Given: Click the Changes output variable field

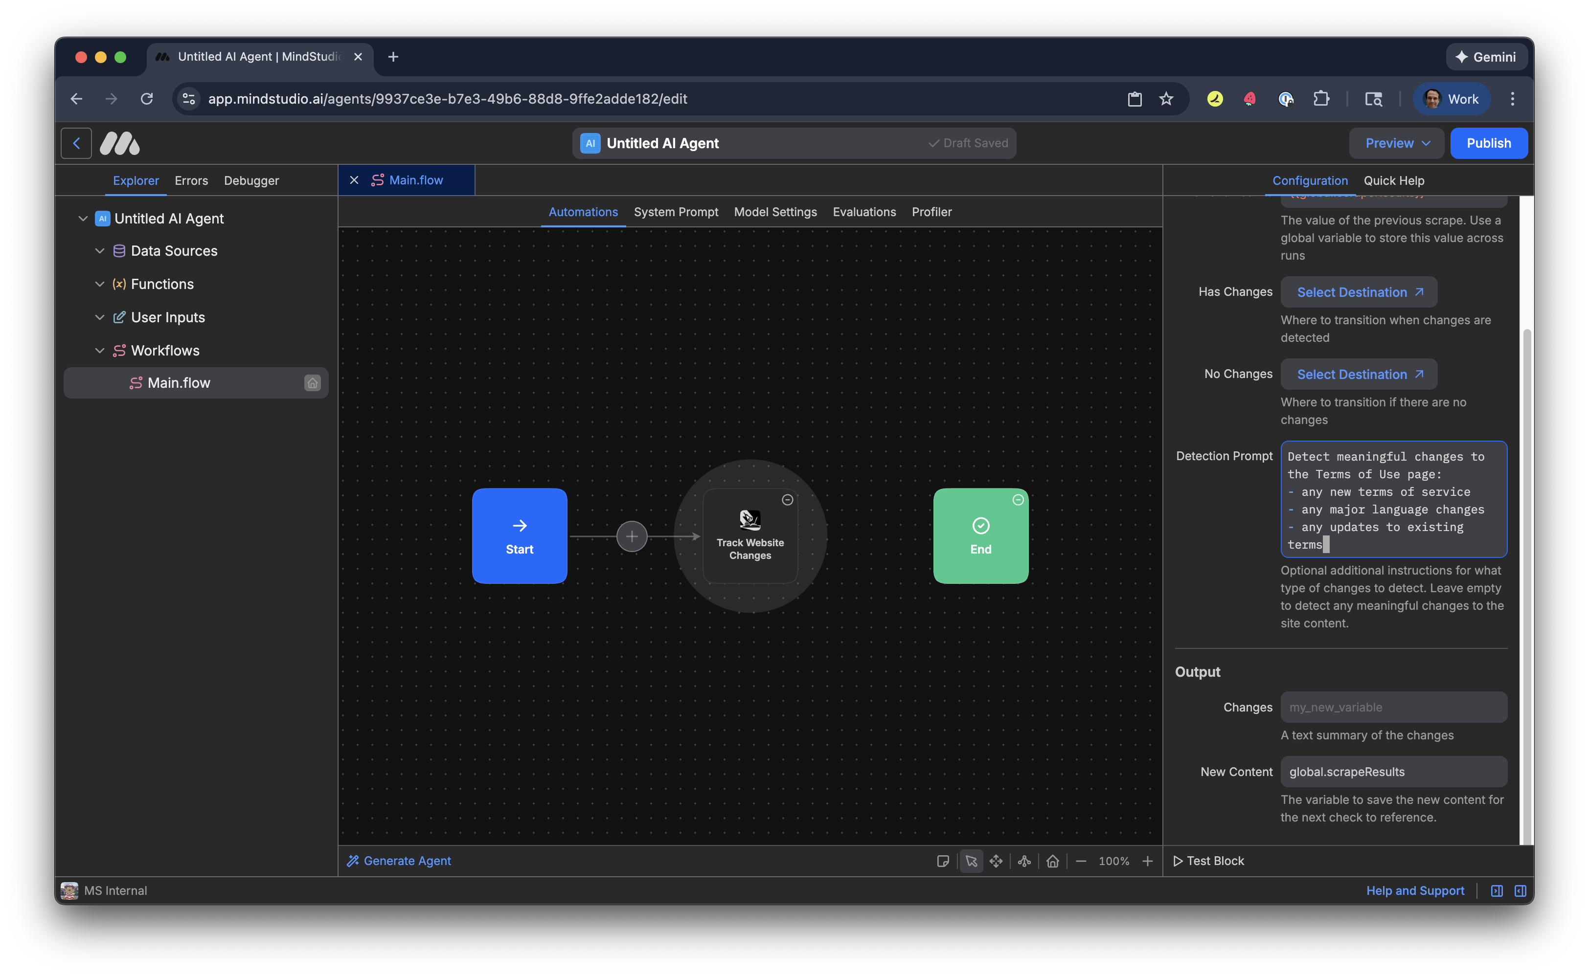Looking at the screenshot, I should click(1393, 707).
